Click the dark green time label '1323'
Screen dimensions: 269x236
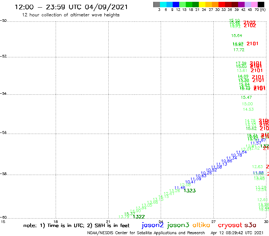[x=189, y=191]
